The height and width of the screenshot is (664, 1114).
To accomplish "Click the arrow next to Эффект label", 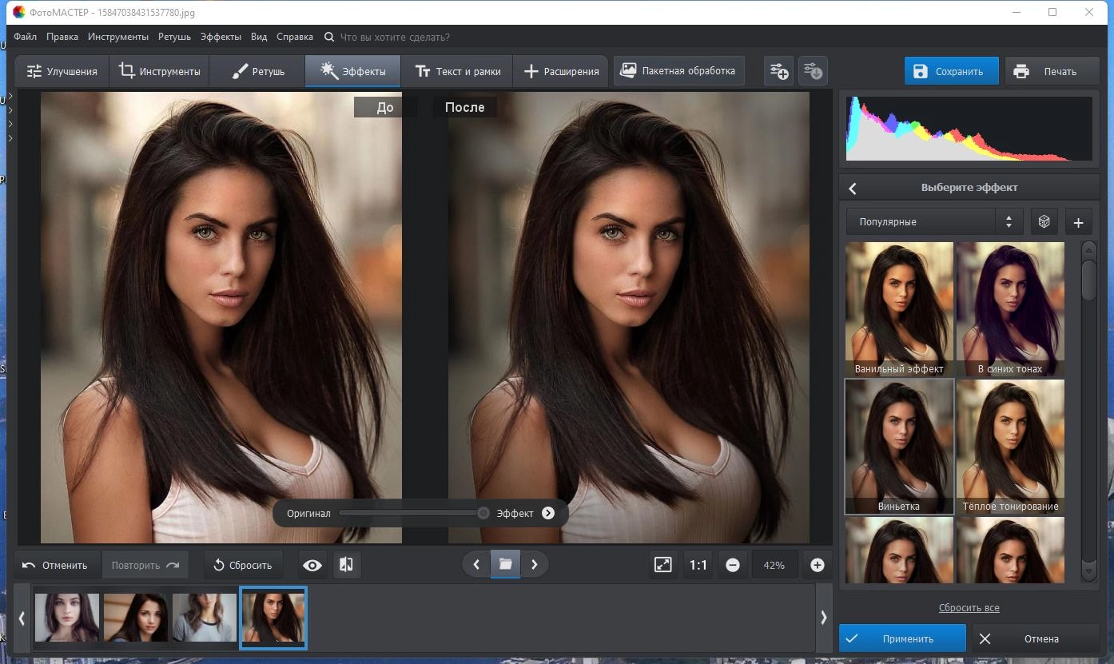I will [x=548, y=513].
